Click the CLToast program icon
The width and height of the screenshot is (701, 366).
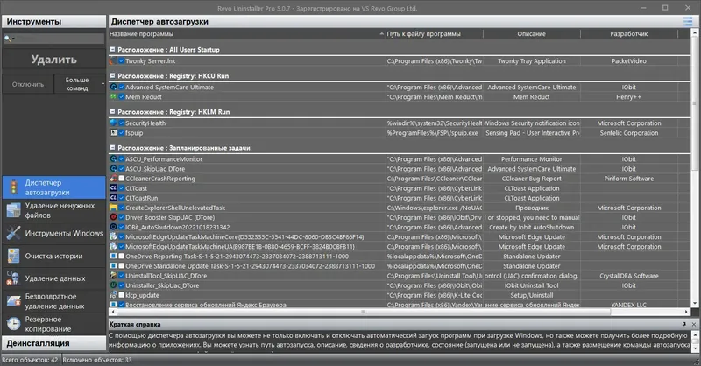pyautogui.click(x=114, y=188)
